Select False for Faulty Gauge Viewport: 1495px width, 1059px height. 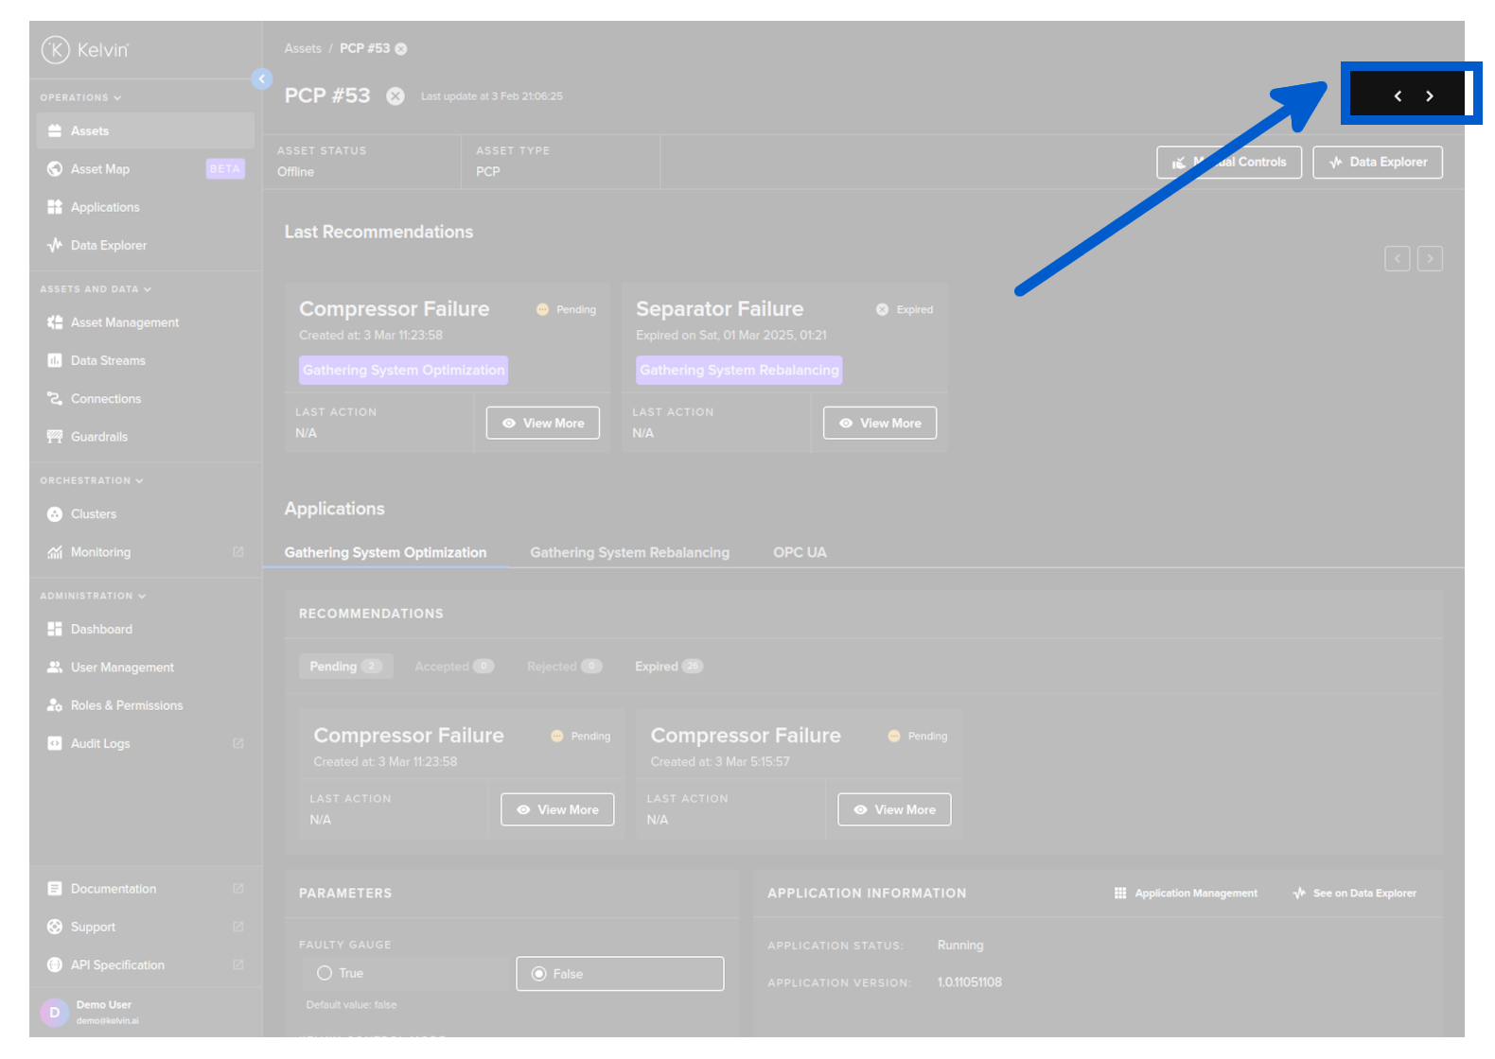point(539,974)
